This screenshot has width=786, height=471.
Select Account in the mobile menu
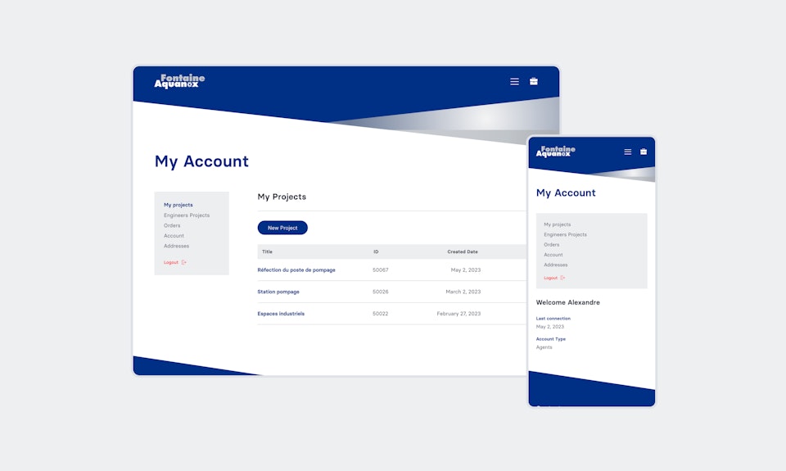pyautogui.click(x=553, y=255)
